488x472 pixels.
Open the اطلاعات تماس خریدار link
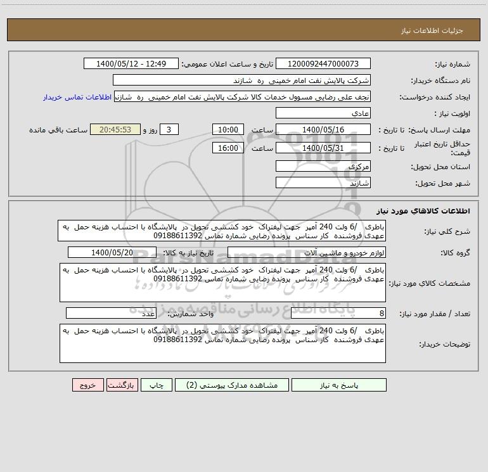pyautogui.click(x=77, y=97)
